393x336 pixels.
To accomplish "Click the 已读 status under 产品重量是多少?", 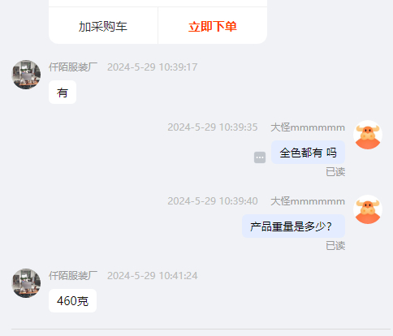I will pos(335,246).
